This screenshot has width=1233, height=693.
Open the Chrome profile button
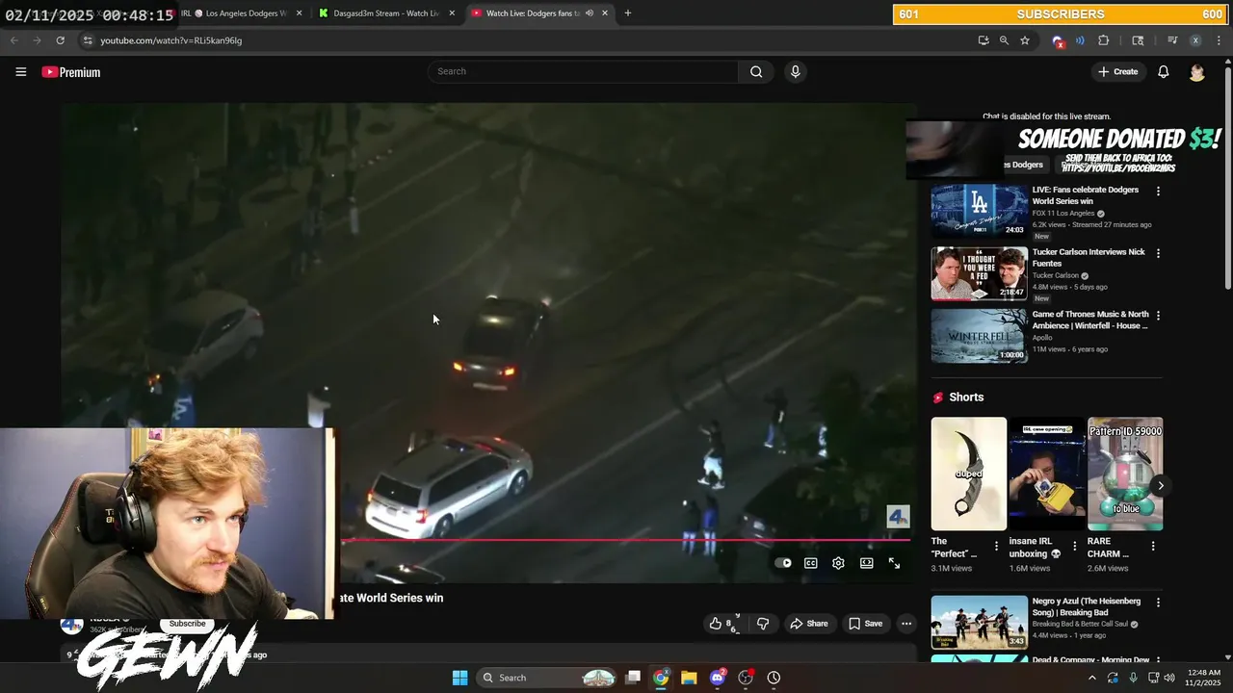click(x=1195, y=40)
